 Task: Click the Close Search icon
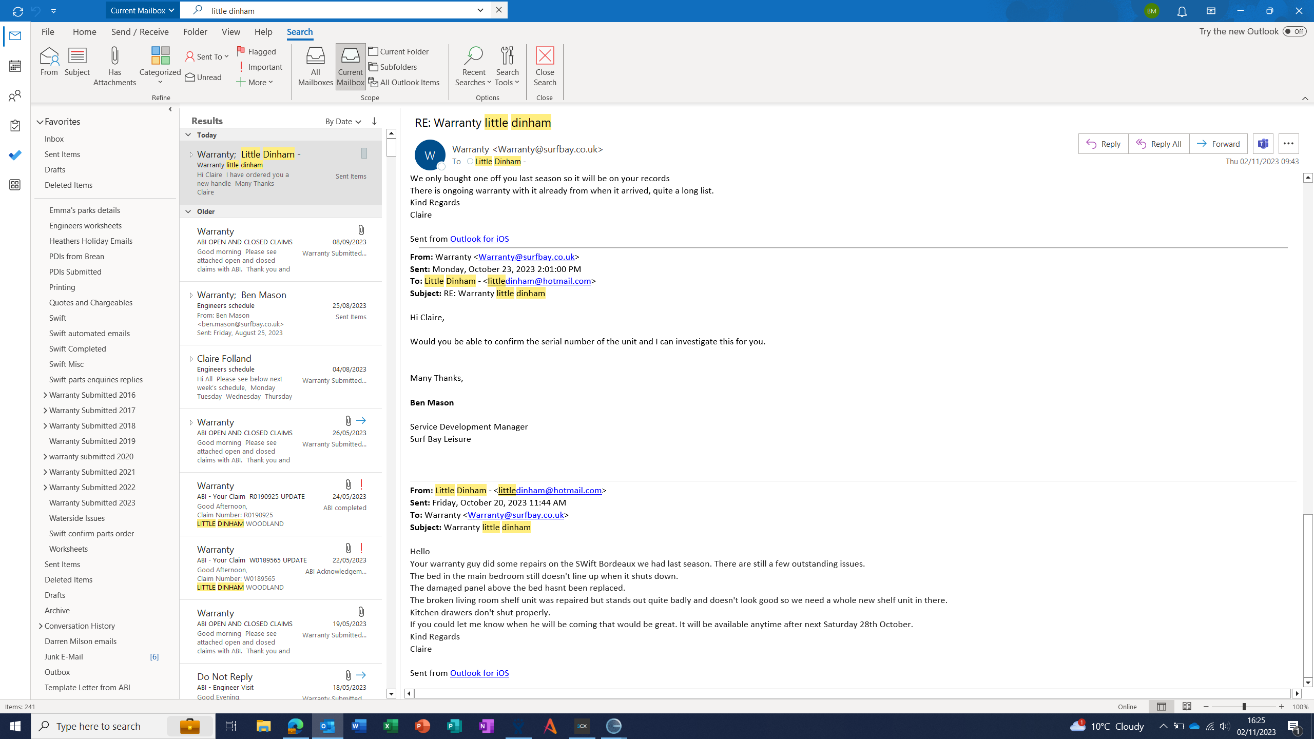click(x=545, y=56)
